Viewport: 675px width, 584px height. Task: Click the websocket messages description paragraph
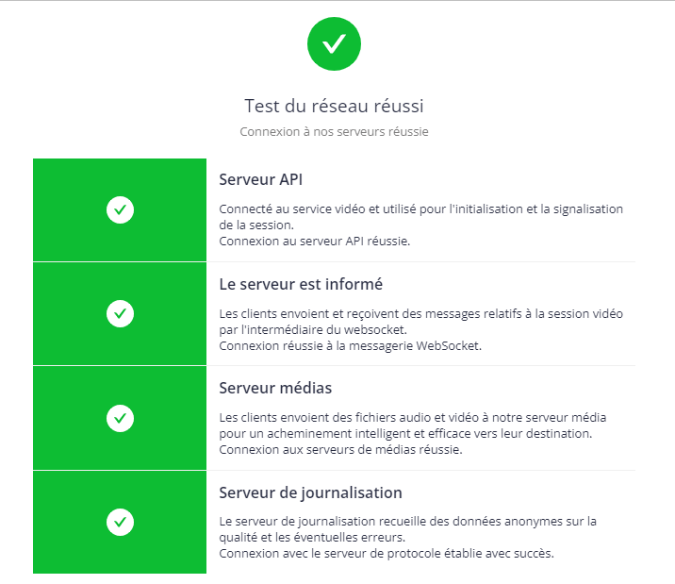421,322
